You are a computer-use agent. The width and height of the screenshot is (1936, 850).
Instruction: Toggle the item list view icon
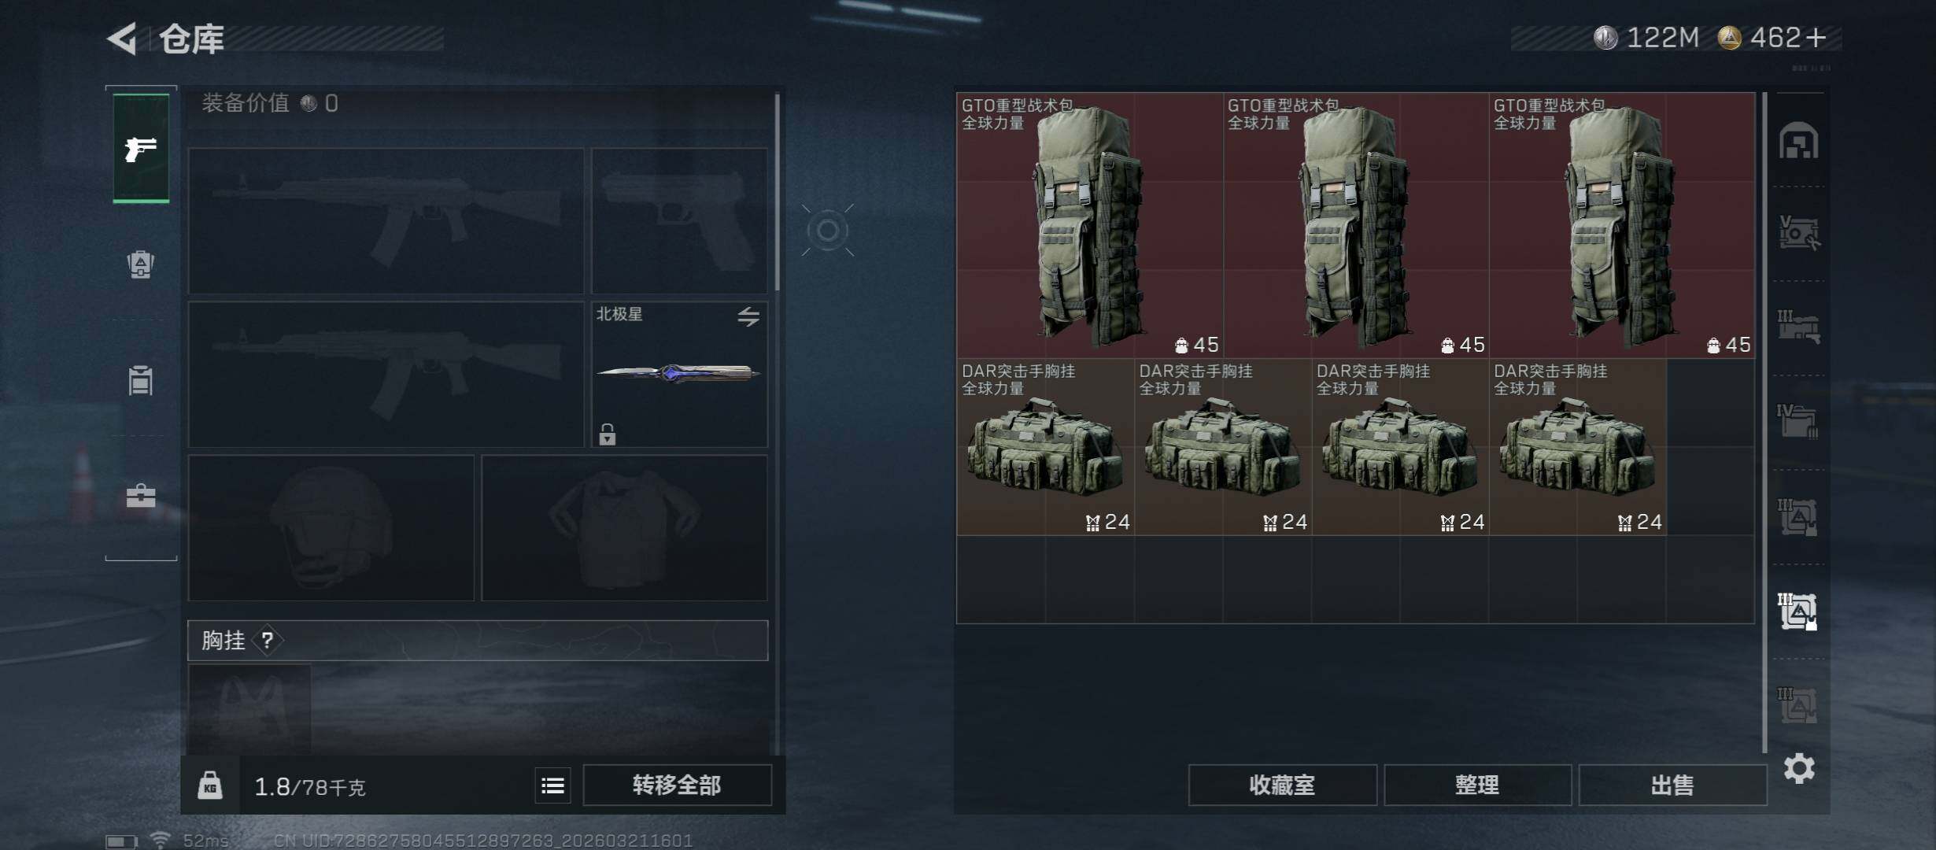[x=552, y=785]
